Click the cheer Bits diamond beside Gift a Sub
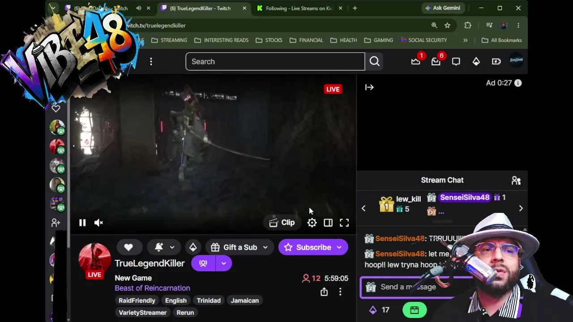The width and height of the screenshot is (573, 322). point(193,247)
